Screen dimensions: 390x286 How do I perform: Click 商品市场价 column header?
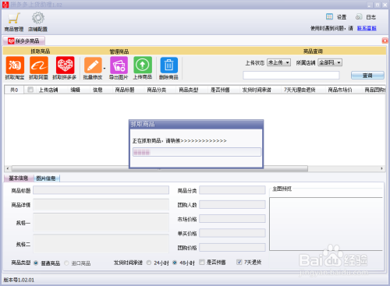coord(340,90)
